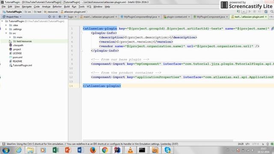Switch to MyPluginComponent.java tab
The height and width of the screenshot is (154, 274).
[x=211, y=17]
